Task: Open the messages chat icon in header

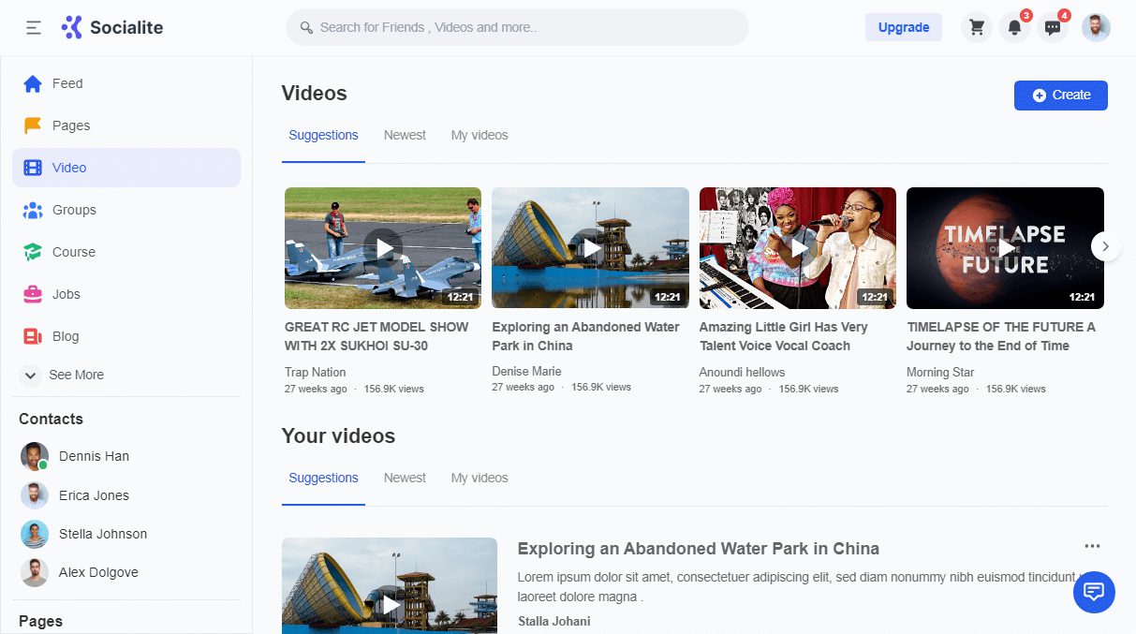Action: tap(1053, 28)
